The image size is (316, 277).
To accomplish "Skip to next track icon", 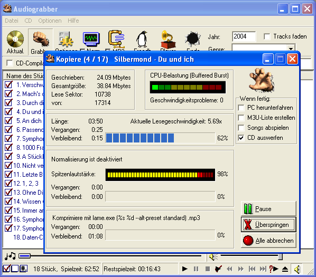I will (263, 269).
